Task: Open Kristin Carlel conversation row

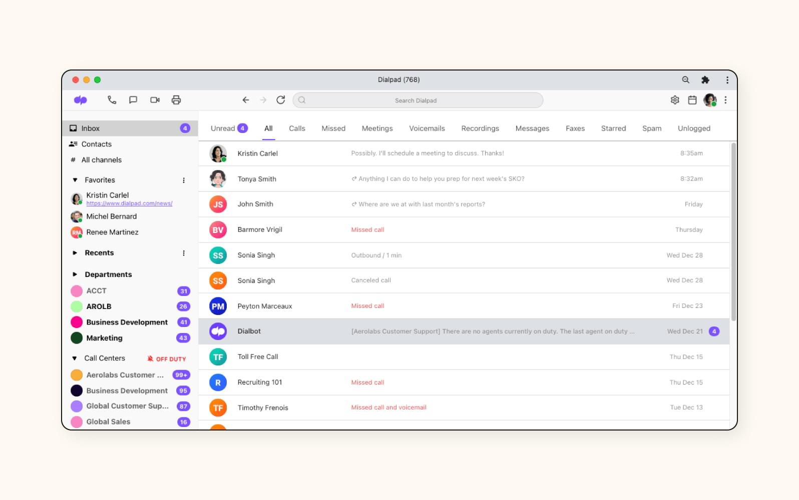Action: pos(464,153)
